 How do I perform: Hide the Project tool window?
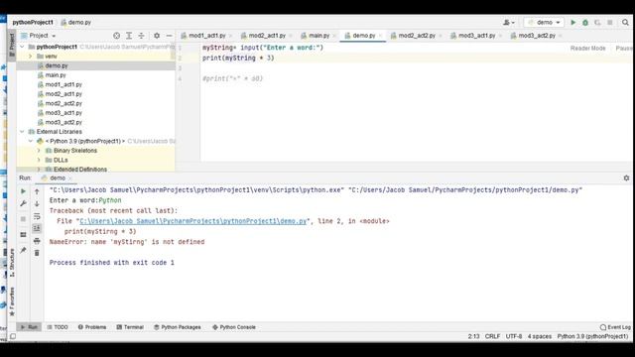coord(170,36)
